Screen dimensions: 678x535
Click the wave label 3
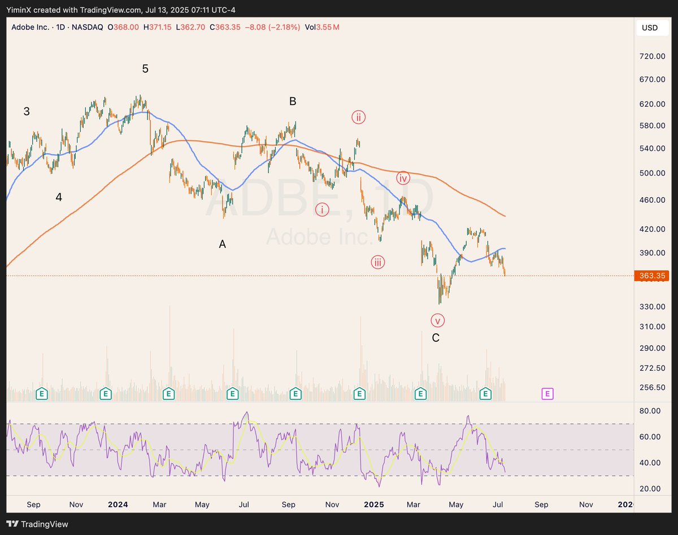27,112
